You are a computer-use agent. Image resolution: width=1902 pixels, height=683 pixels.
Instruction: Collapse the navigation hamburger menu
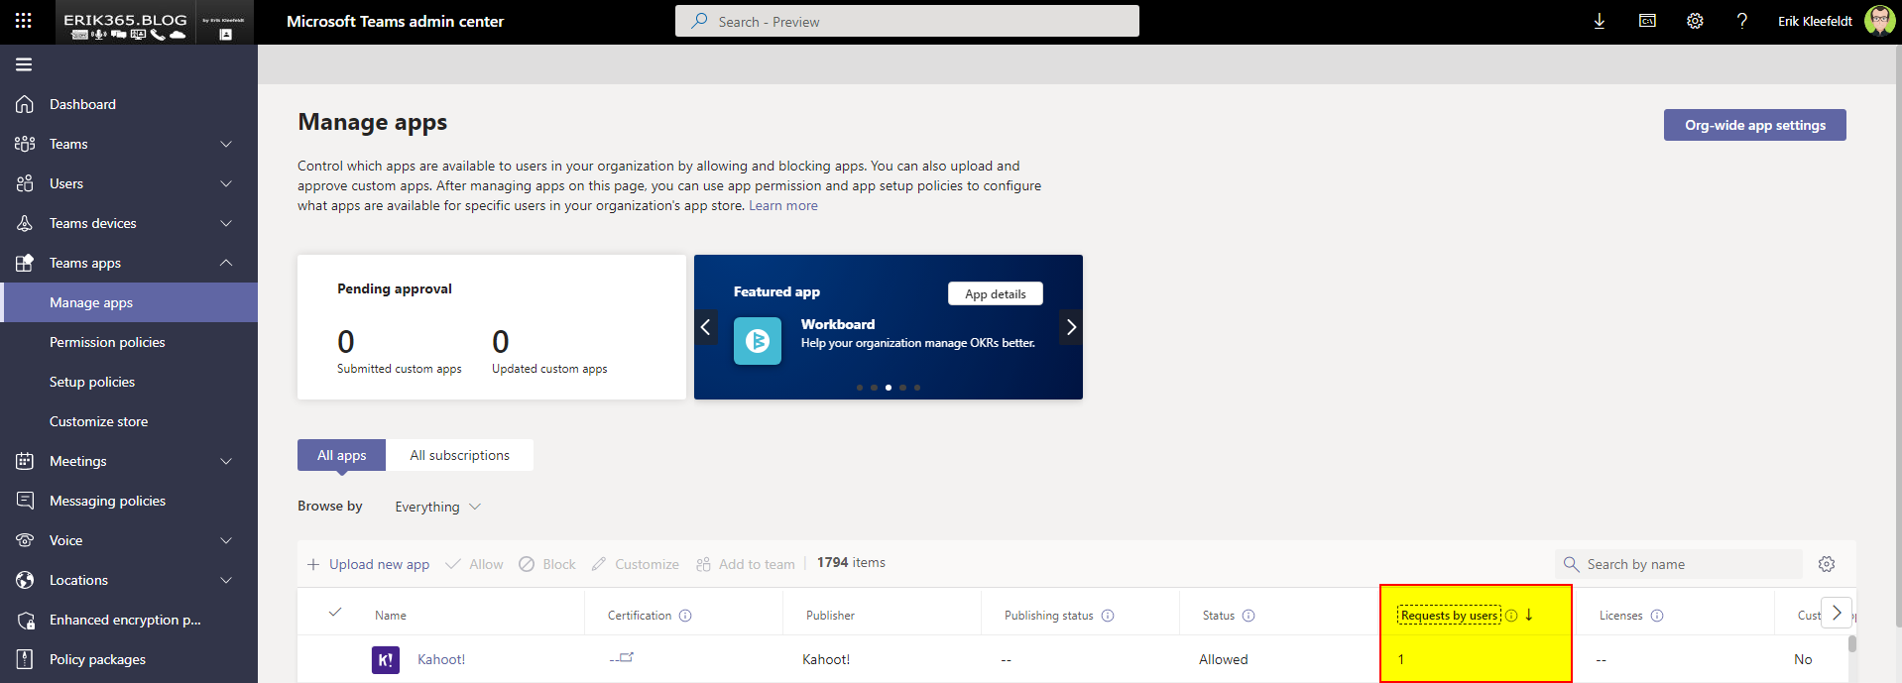pos(24,64)
